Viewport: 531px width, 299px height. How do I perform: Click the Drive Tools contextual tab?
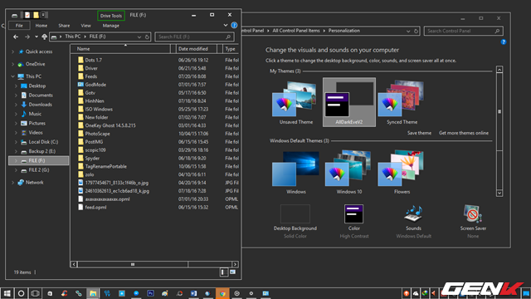point(111,16)
